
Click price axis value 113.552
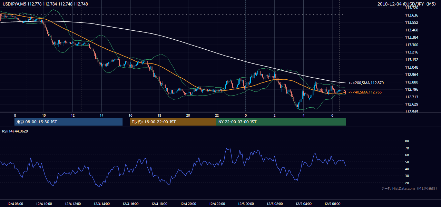pos(412,22)
